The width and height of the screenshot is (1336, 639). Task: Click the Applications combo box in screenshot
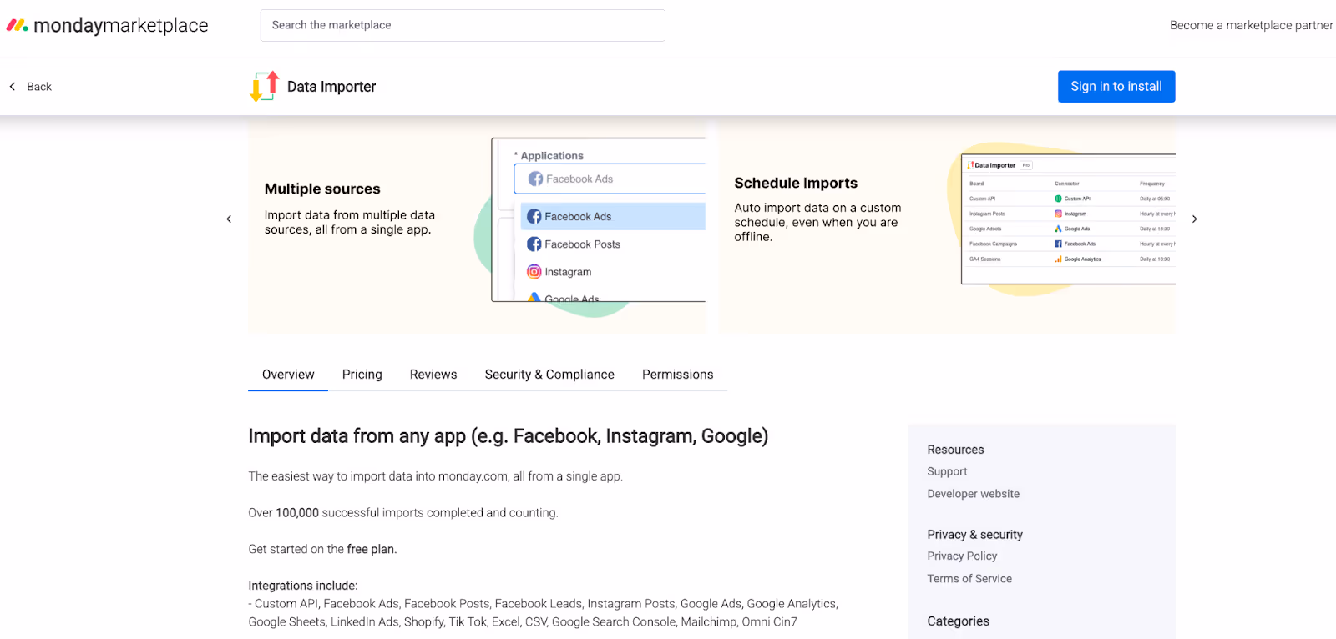(x=610, y=179)
